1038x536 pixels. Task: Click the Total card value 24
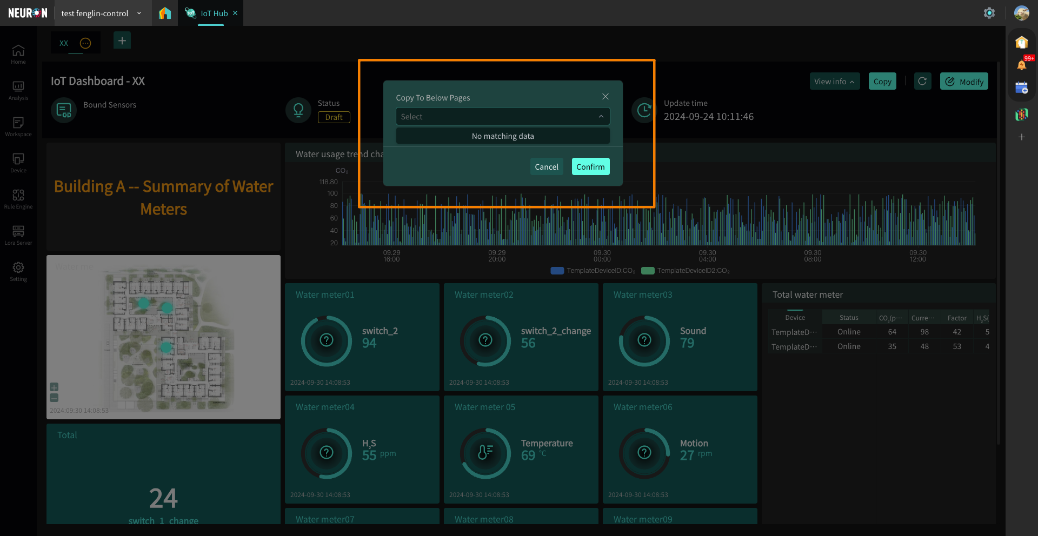pos(163,498)
